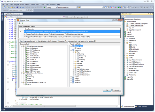Click the Redo arrow icon
This screenshot has width=155, height=112.
click(x=33, y=7)
